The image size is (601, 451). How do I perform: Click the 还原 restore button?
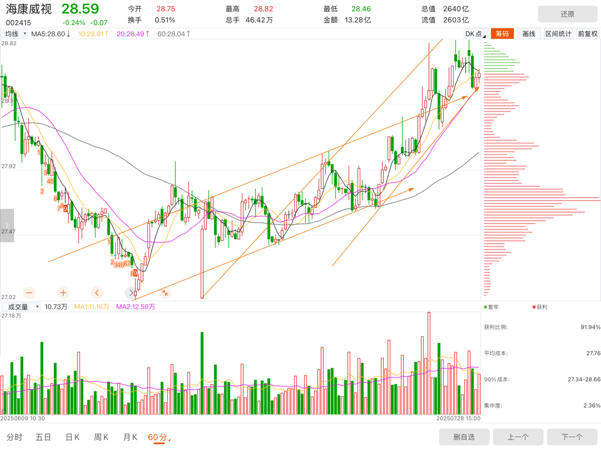coord(568,14)
